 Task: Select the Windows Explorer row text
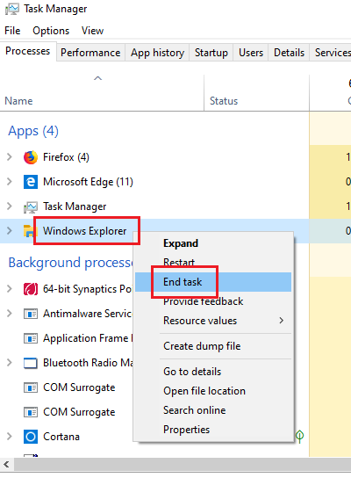85,231
